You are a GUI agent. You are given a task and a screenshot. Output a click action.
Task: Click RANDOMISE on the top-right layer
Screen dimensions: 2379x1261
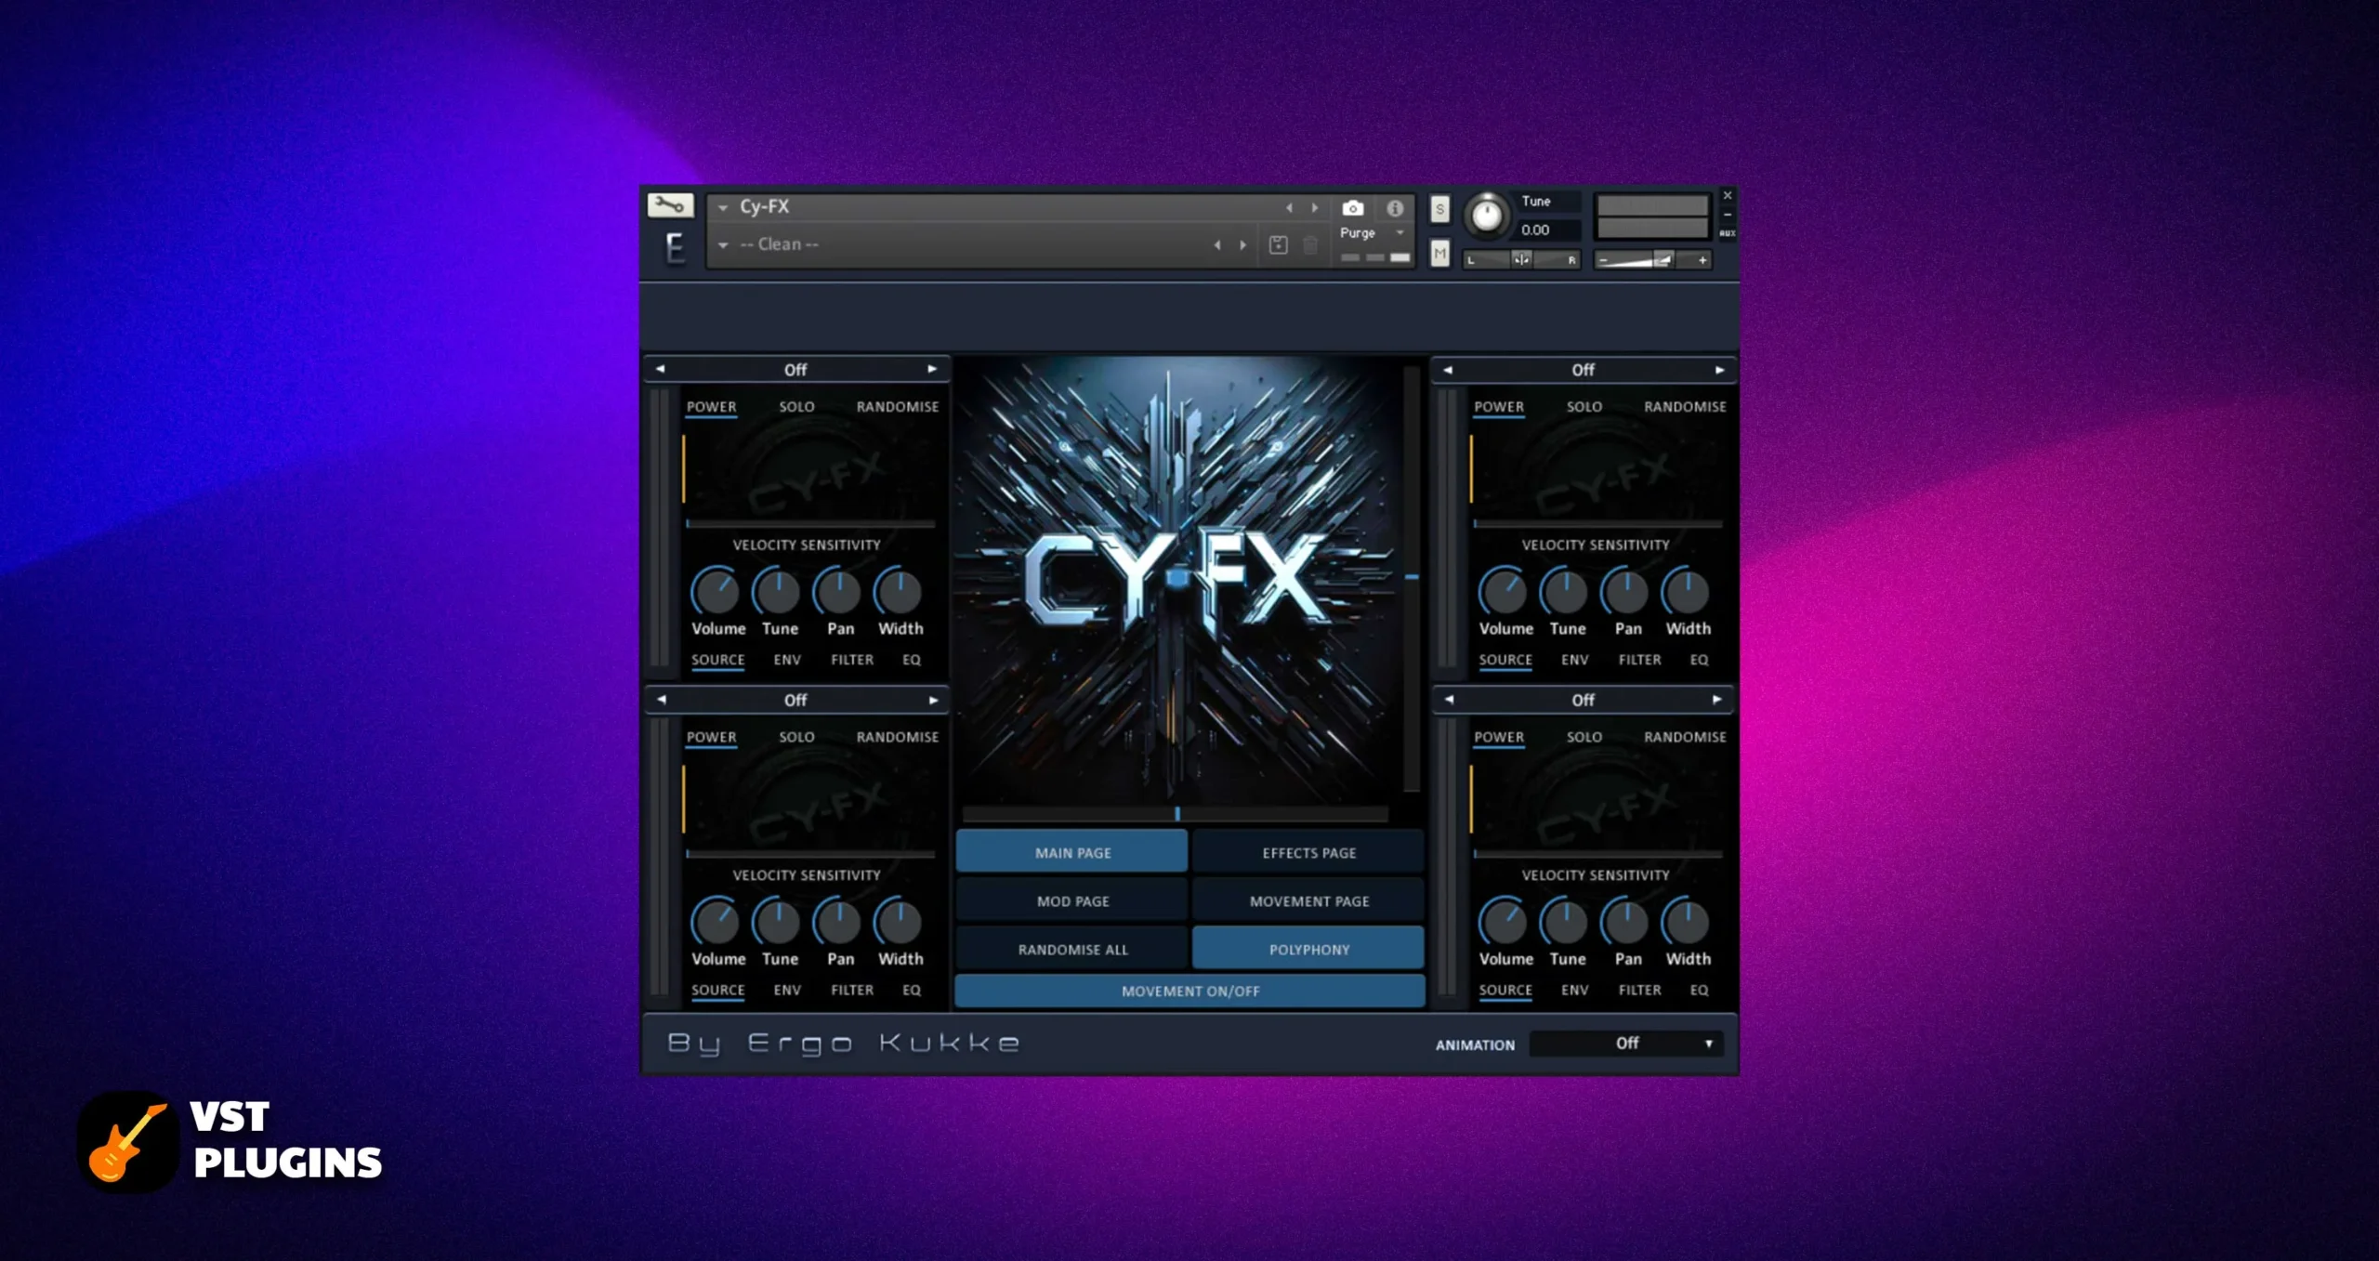pyautogui.click(x=1685, y=407)
